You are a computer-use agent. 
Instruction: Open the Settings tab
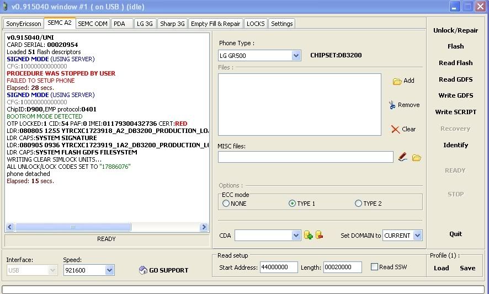point(281,24)
